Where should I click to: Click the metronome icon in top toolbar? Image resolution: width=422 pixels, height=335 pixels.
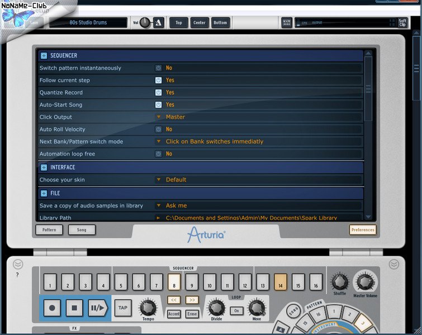159,22
